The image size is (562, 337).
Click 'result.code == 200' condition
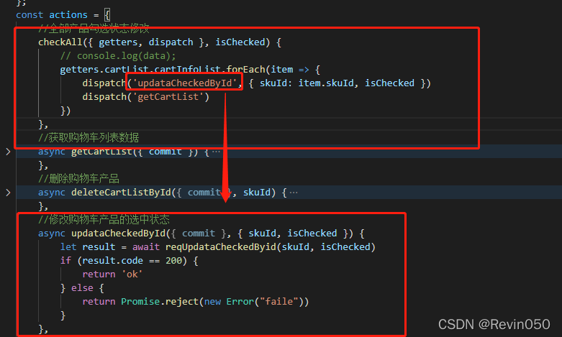pyautogui.click(x=132, y=260)
